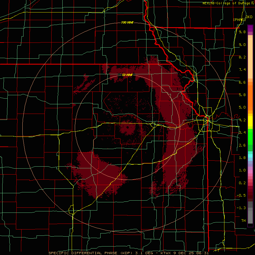
Task: Click the [PHAS] legend header
Action: 239,20
